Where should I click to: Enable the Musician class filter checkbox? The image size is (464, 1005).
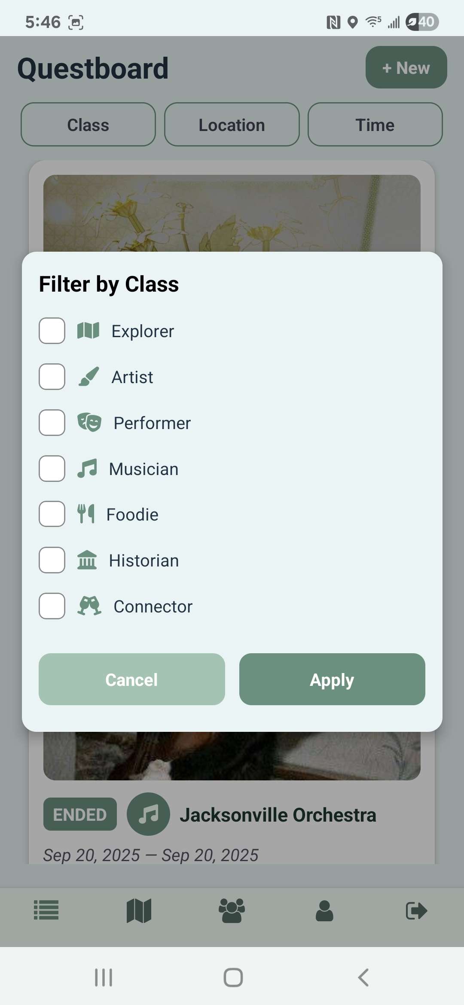coord(52,469)
